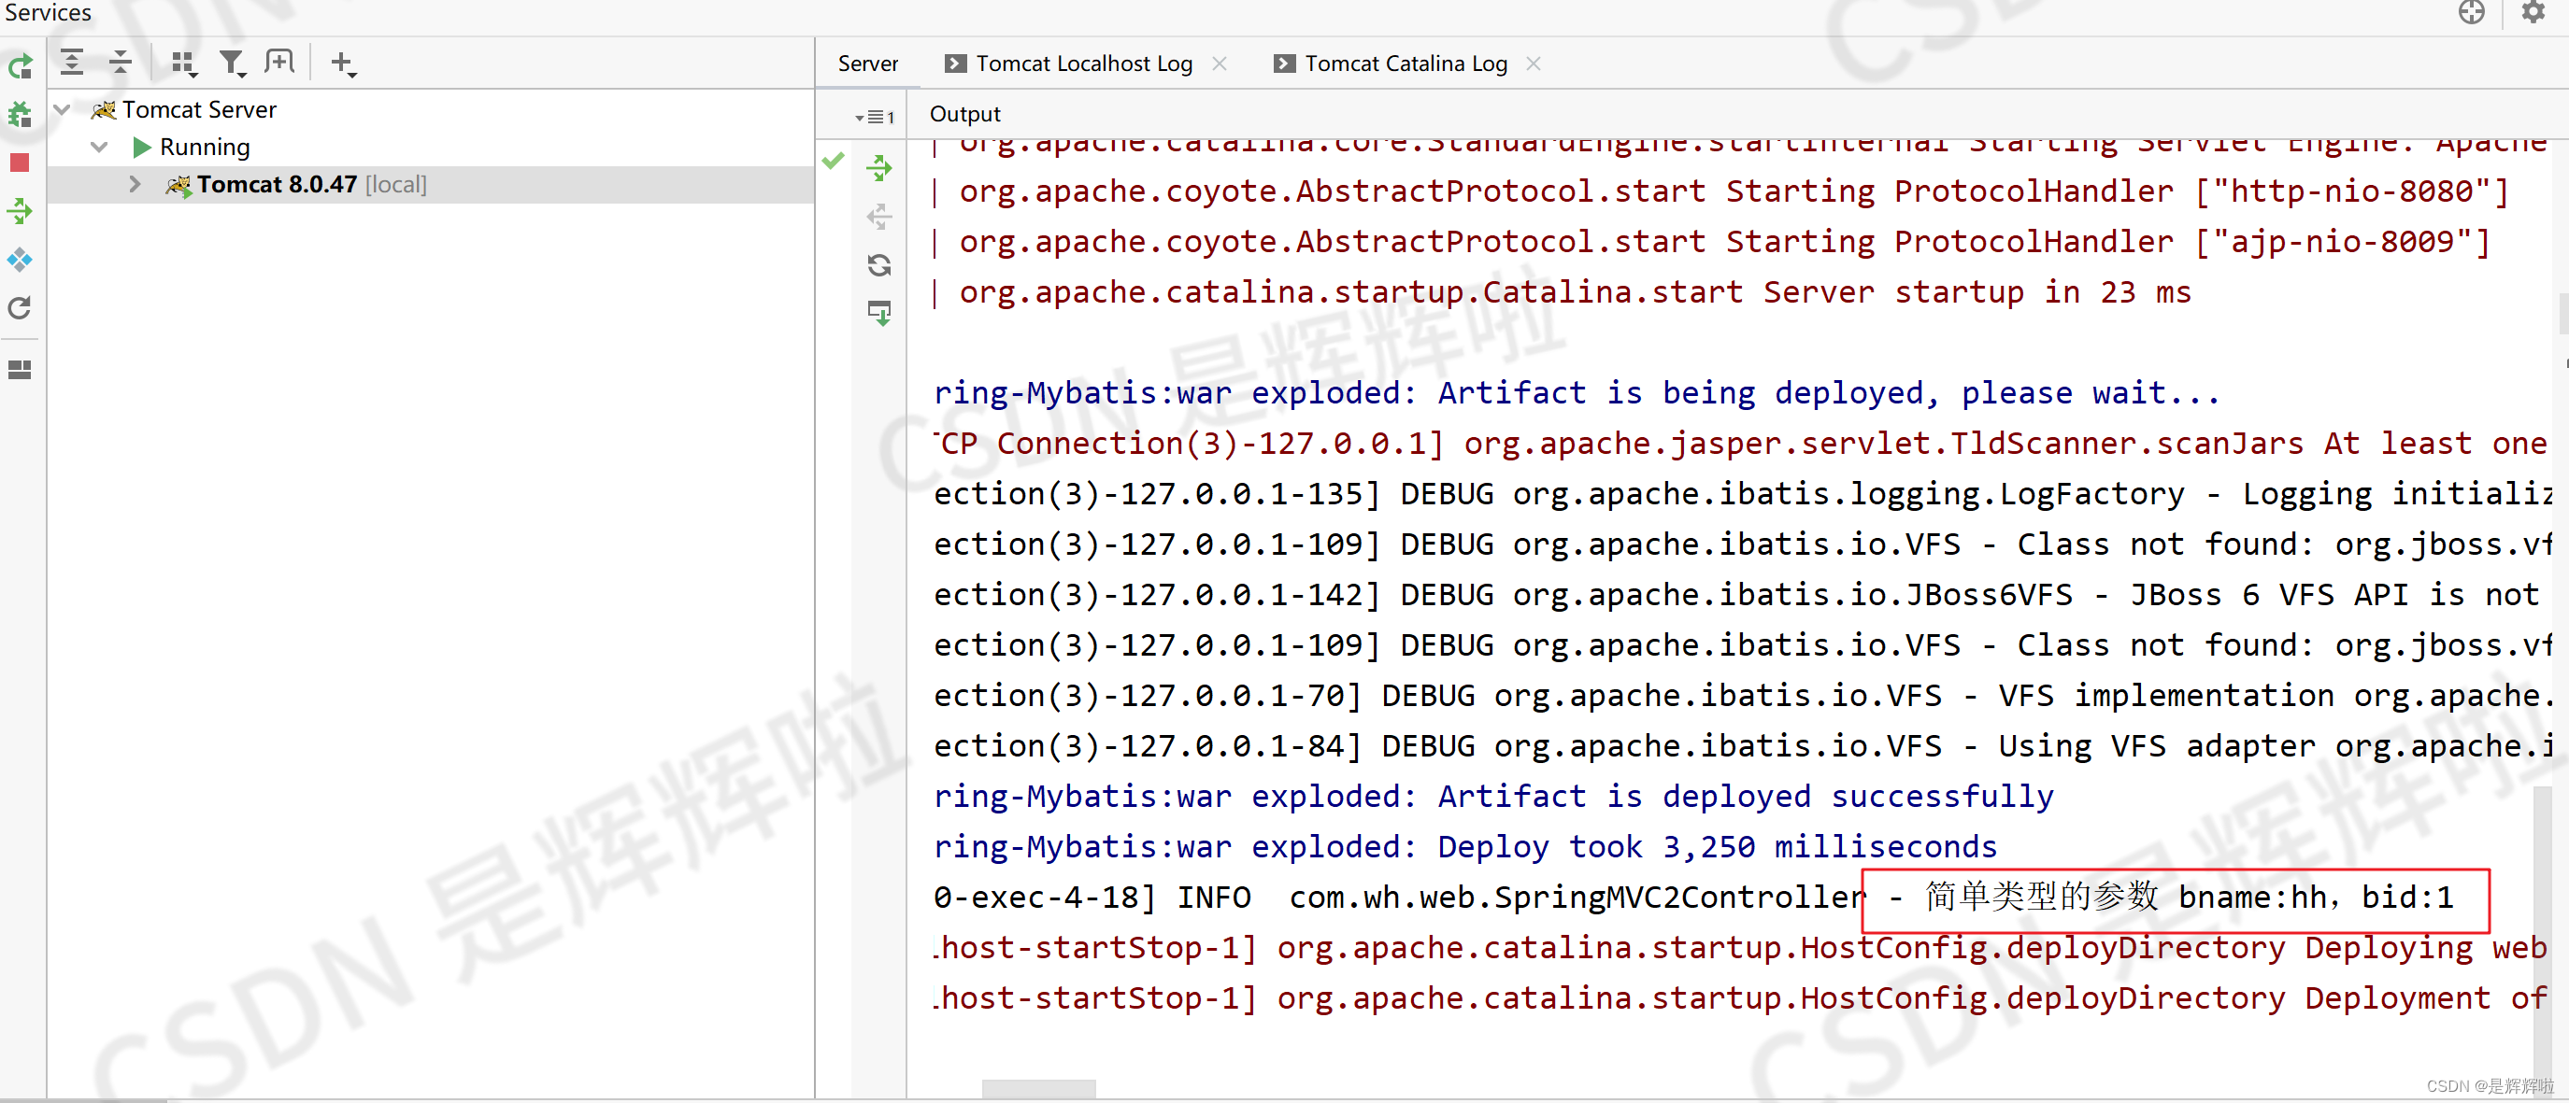The width and height of the screenshot is (2569, 1103).
Task: Open the Filter services icon
Action: [x=232, y=63]
